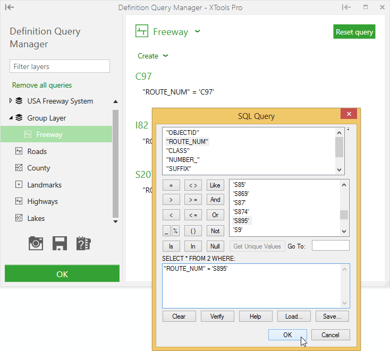Click the values list scroll-up arrow
The height and width of the screenshot is (351, 390).
tap(344, 185)
